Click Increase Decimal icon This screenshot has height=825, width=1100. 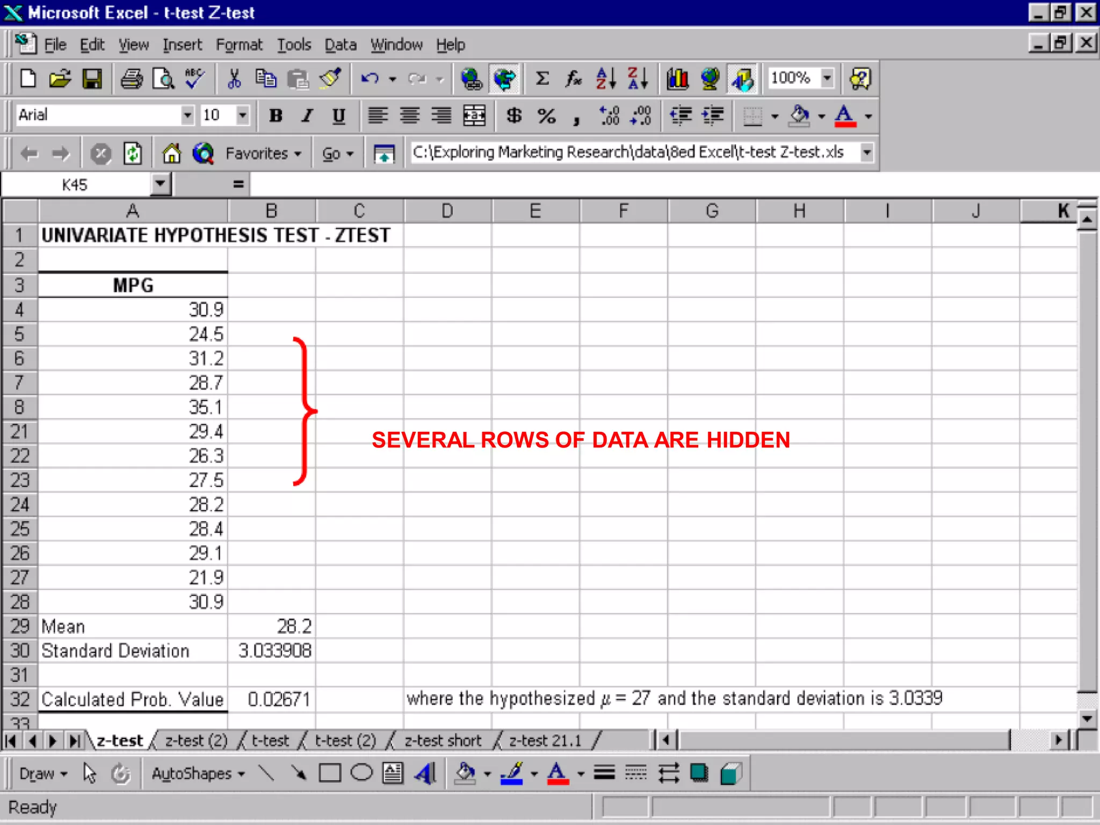tap(609, 115)
